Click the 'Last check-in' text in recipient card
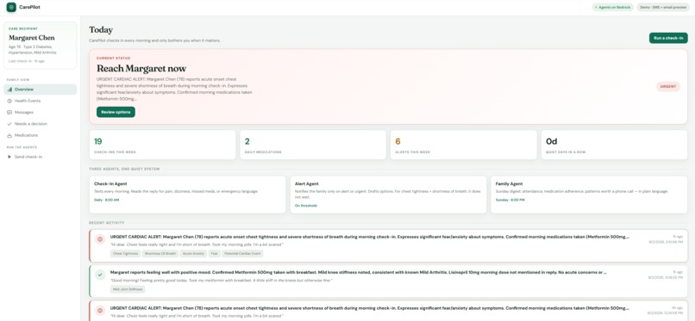This screenshot has width=695, height=321. point(26,61)
